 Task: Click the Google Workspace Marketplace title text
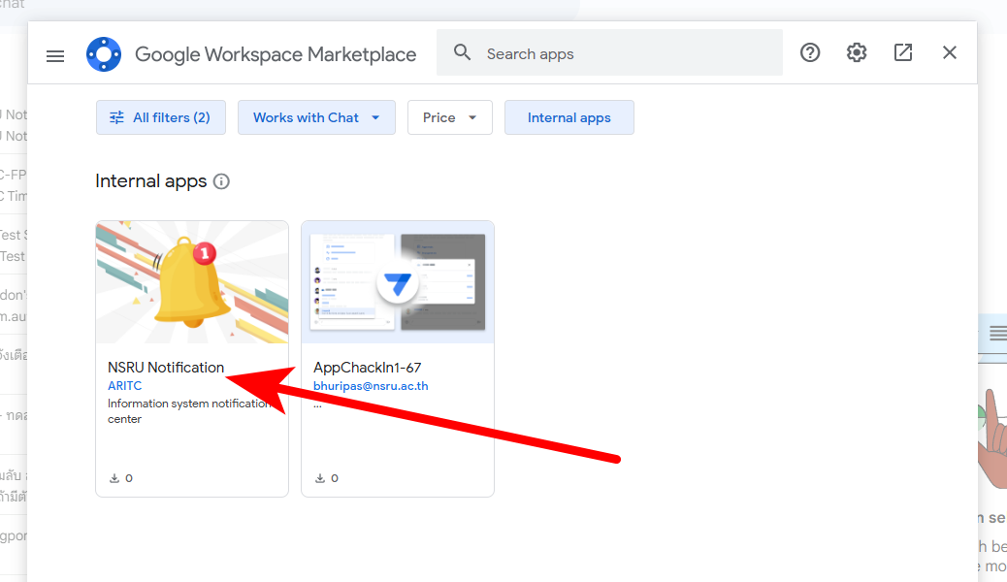tap(276, 54)
